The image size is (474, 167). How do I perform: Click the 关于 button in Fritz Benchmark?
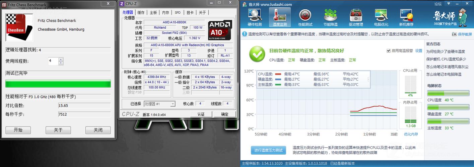(x=58, y=130)
